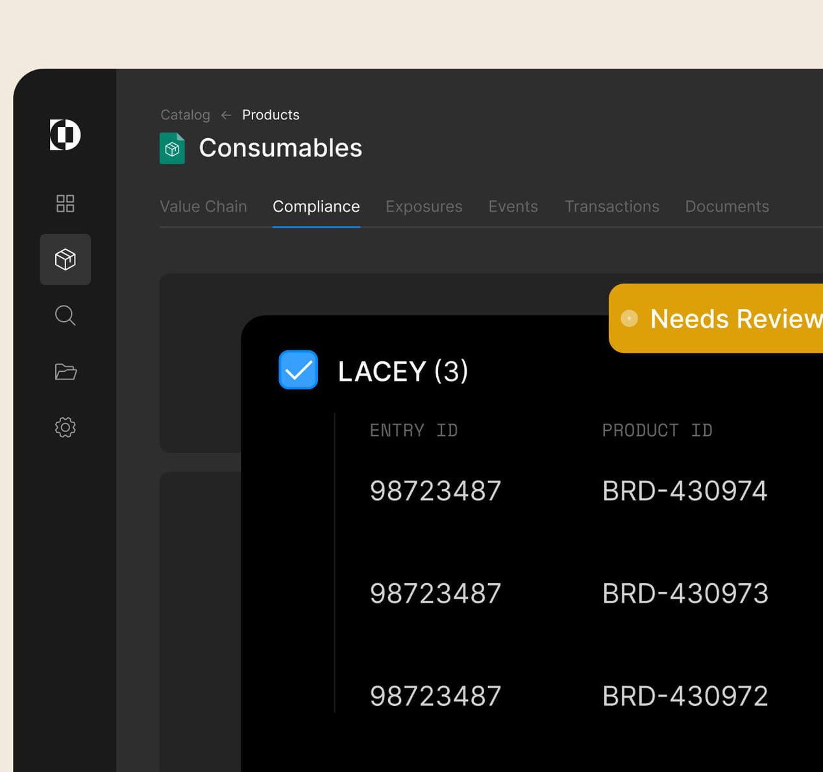Go to the Events tab
Screen dimensions: 823x772
[x=513, y=206]
